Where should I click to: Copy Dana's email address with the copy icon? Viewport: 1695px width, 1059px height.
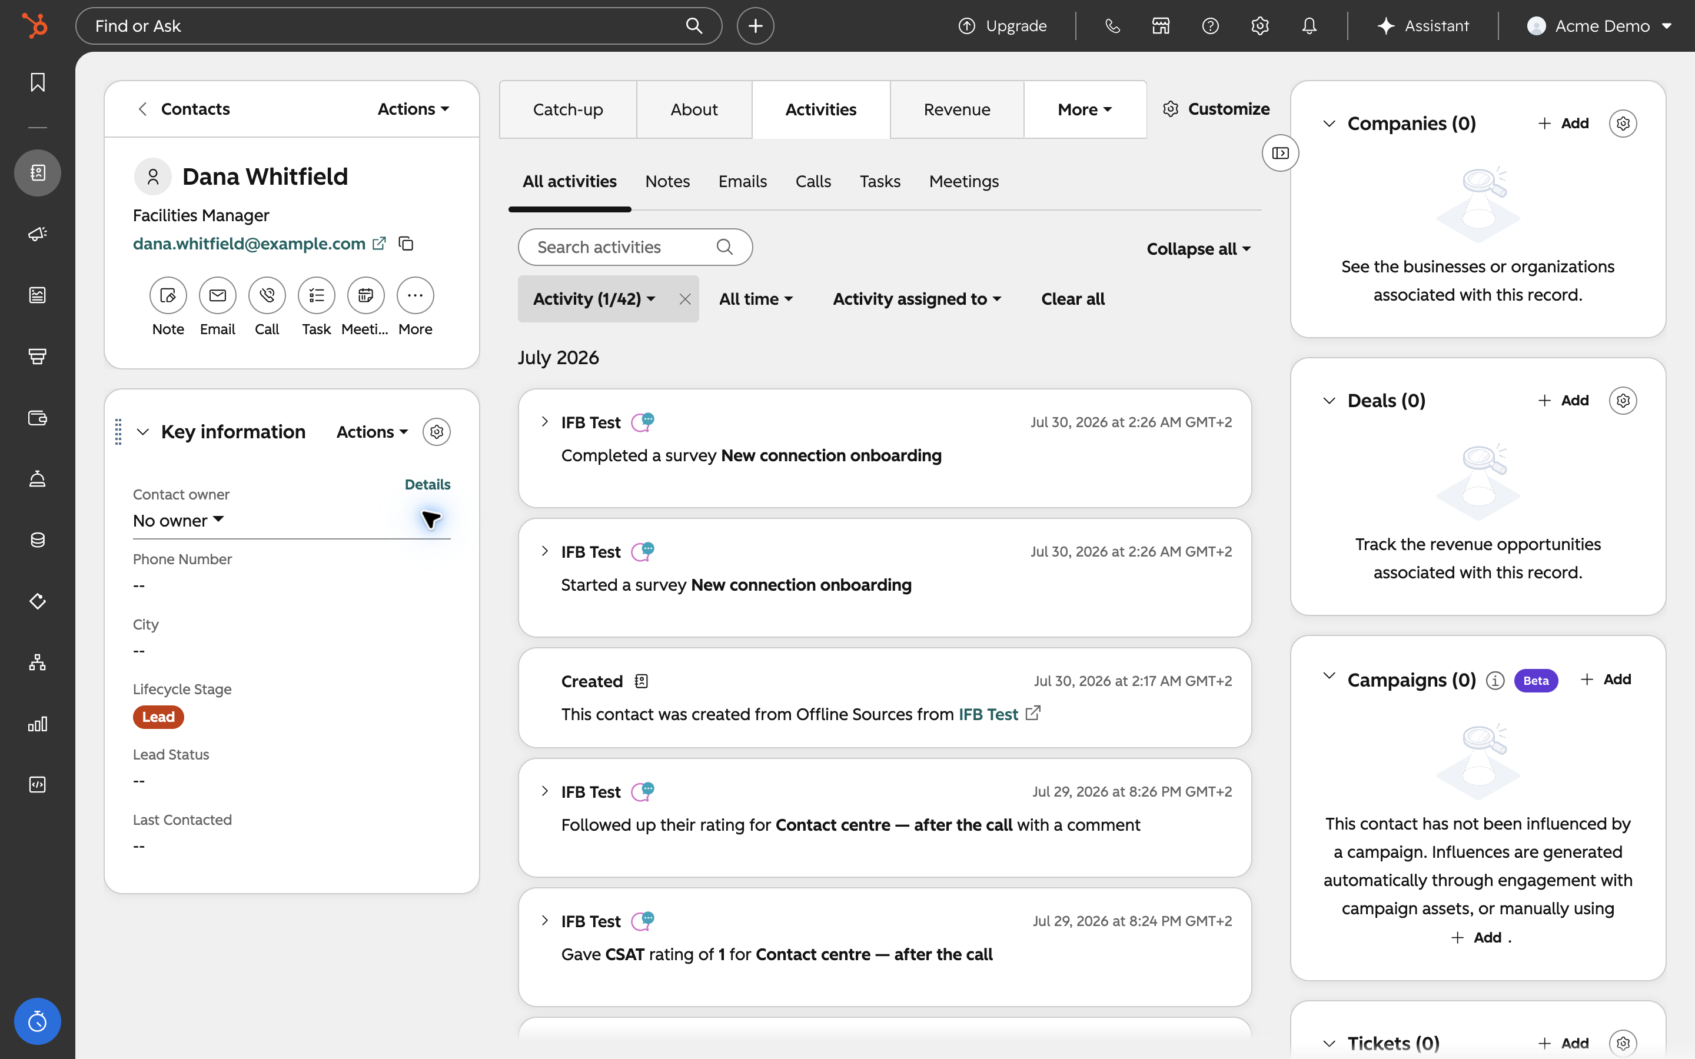pyautogui.click(x=406, y=244)
